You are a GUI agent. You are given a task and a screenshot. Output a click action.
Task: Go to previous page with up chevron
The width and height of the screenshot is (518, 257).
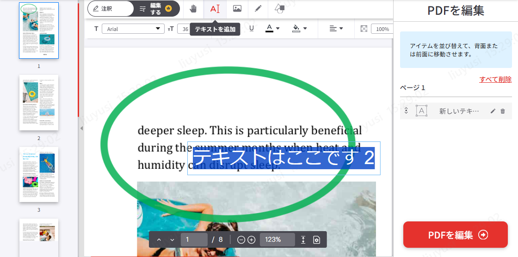(159, 240)
